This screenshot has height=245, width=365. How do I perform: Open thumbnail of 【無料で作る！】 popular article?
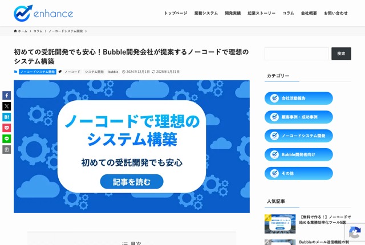tap(280, 224)
